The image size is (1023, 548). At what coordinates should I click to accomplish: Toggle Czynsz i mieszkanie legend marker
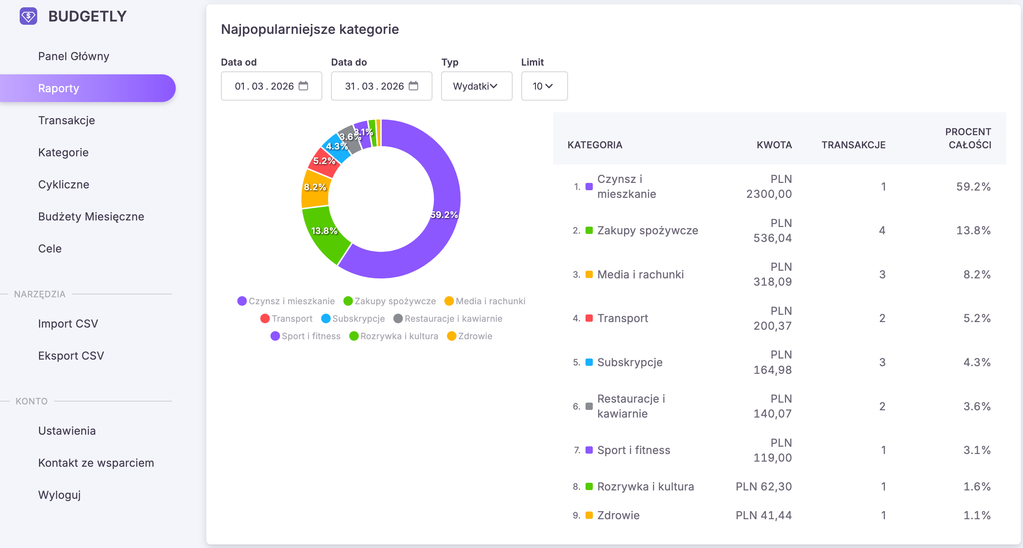point(242,301)
